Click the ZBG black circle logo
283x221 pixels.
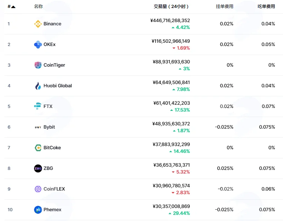[x=38, y=168]
